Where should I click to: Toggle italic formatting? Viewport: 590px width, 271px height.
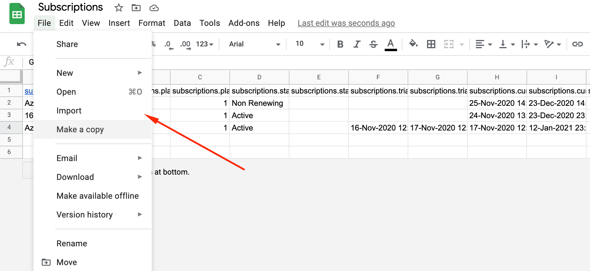pyautogui.click(x=357, y=44)
